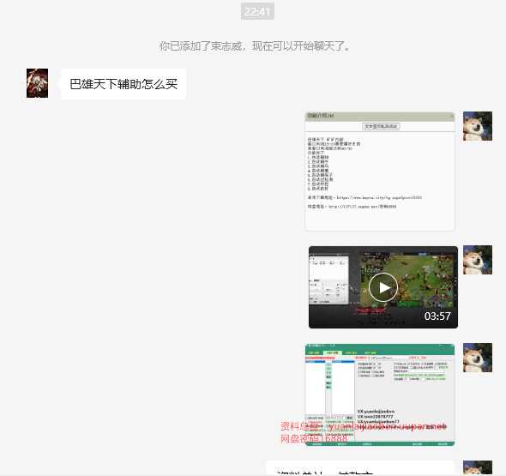Play the 03:57 video message
The width and height of the screenshot is (506, 476).
tap(383, 287)
